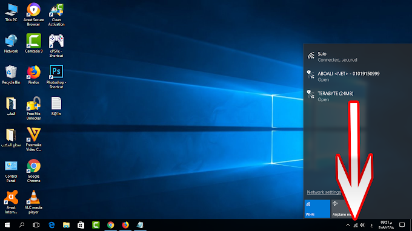This screenshot has width=412, height=231.
Task: Open Clean Activation shortcut
Action: tap(56, 15)
